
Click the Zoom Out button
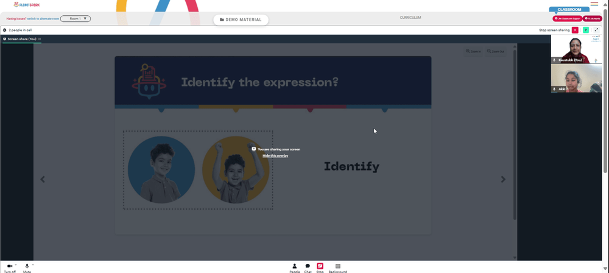pyautogui.click(x=496, y=51)
